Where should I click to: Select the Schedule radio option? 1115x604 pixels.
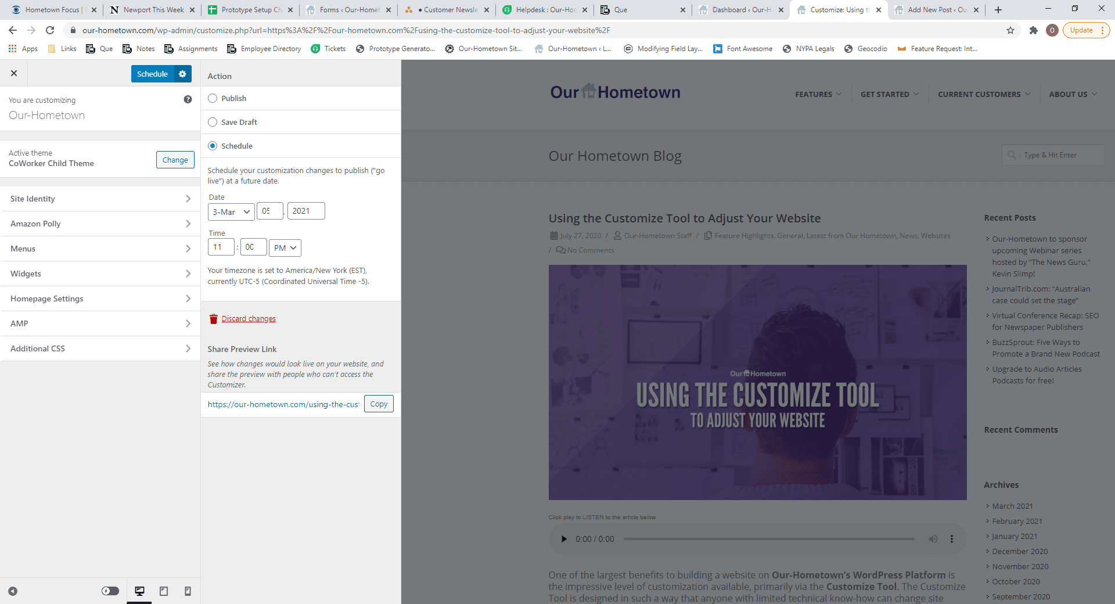coord(213,146)
